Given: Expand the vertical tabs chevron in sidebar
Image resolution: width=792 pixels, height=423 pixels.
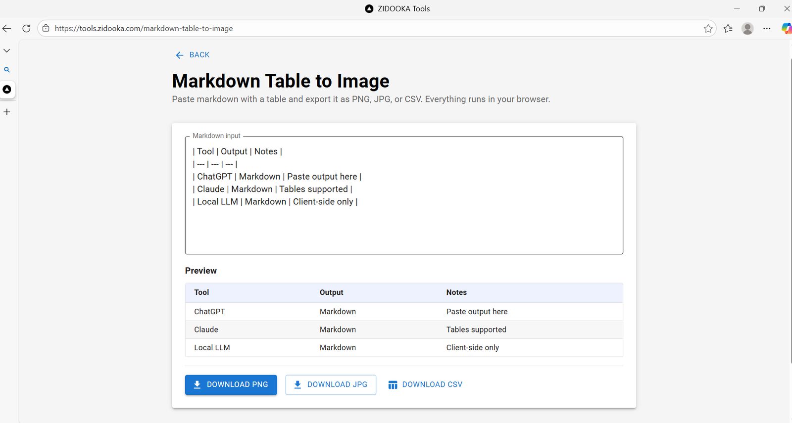Looking at the screenshot, I should [7, 50].
